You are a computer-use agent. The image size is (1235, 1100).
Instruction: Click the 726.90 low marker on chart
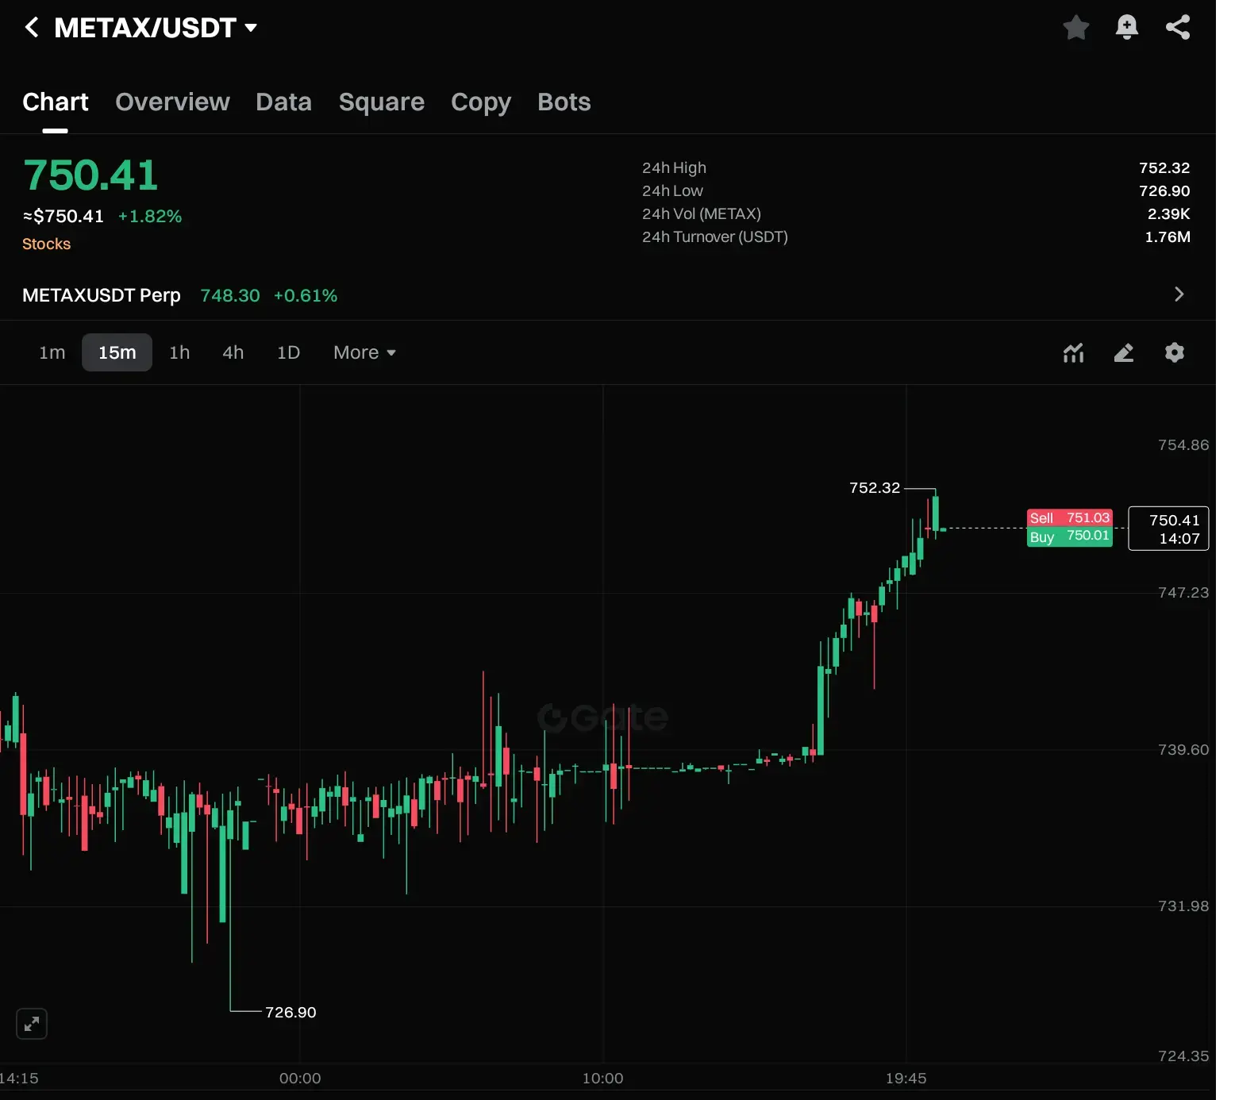tap(290, 1013)
